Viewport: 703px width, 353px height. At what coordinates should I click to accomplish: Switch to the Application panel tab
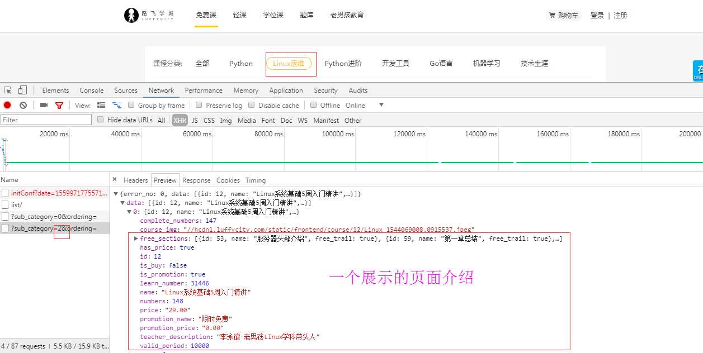point(286,90)
